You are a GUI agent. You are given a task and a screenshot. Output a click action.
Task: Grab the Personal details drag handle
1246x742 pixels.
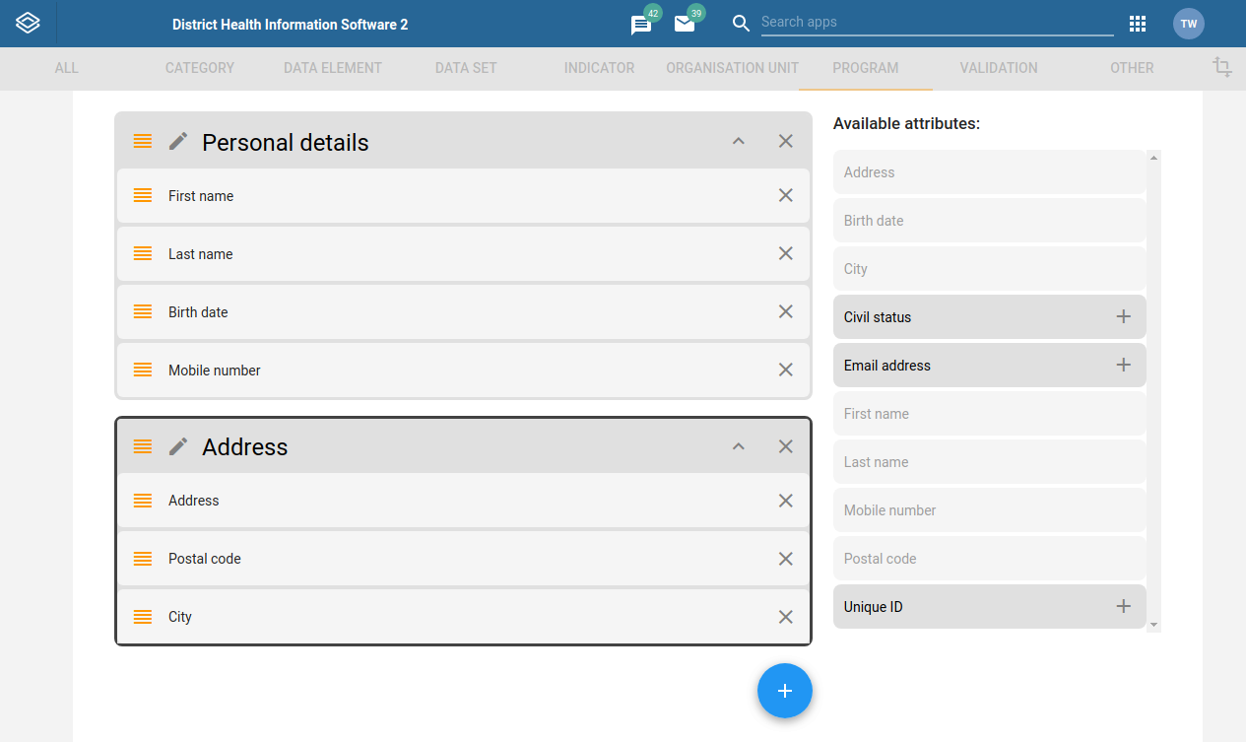pos(142,141)
